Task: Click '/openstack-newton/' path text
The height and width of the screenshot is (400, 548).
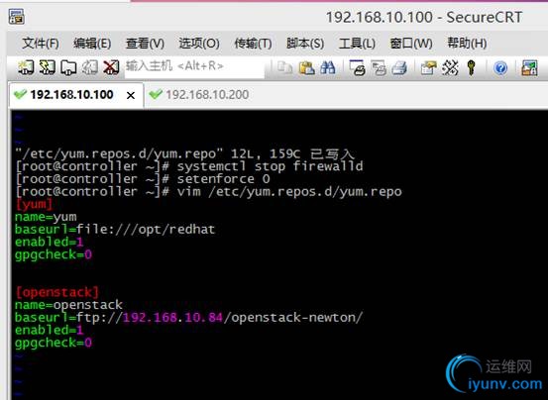Action: [x=293, y=317]
